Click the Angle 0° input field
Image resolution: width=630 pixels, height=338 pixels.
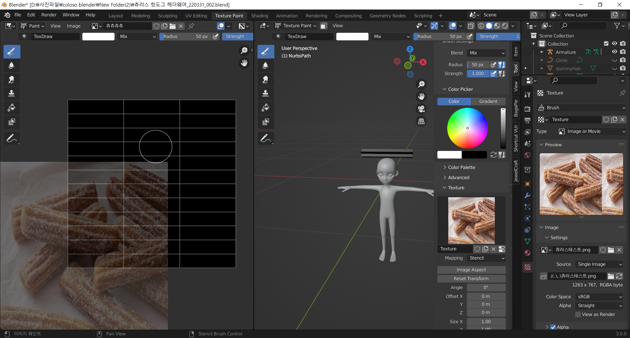[486, 287]
